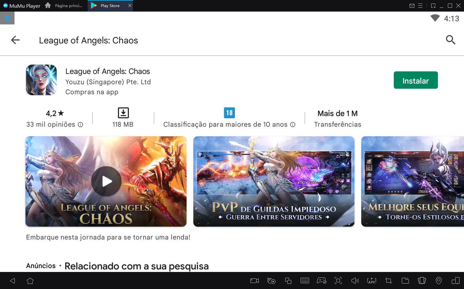This screenshot has width=464, height=289.
Task: Install an APK file icon
Action: 372,281
